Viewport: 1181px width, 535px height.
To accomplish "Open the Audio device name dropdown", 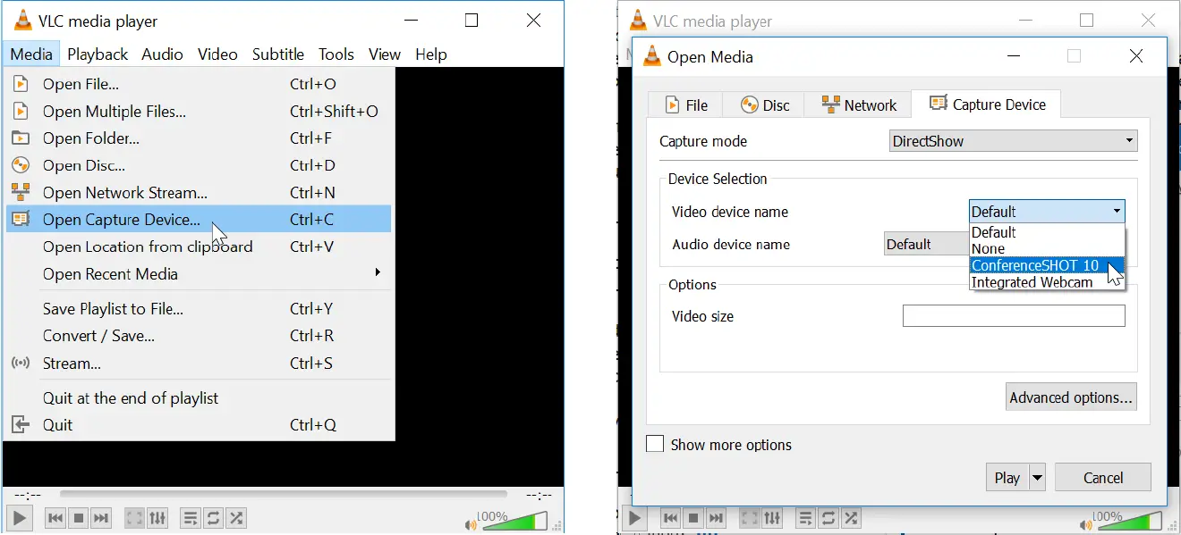I will point(927,244).
